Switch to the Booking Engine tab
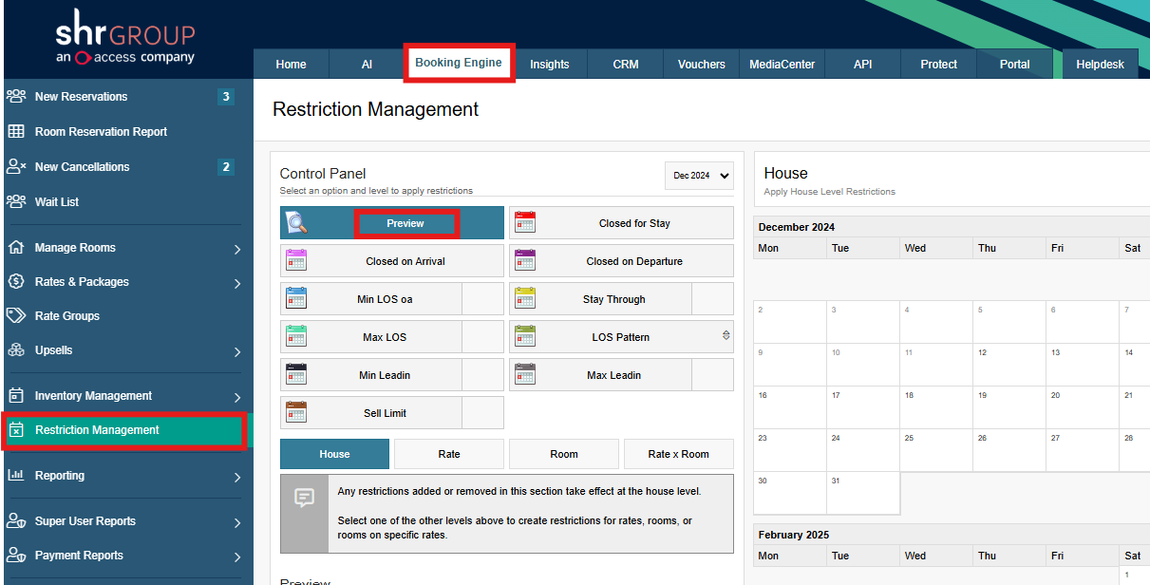The height and width of the screenshot is (585, 1150). point(459,63)
